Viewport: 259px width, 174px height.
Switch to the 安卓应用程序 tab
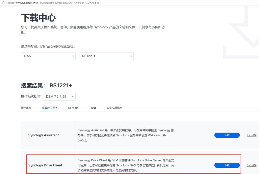[114, 108]
